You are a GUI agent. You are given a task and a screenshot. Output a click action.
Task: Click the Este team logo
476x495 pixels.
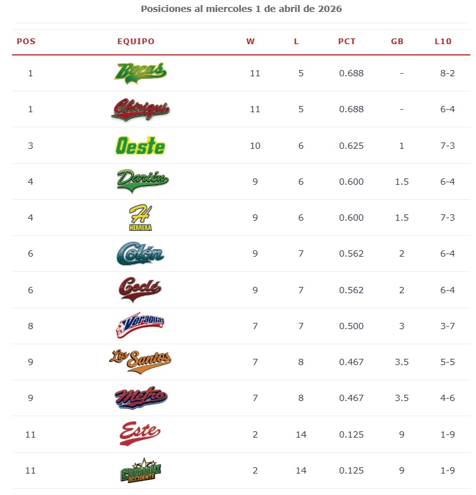pyautogui.click(x=140, y=434)
